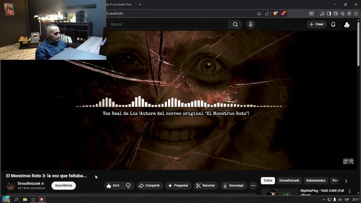Click the DrossRotzank channel avatar
Viewport: 361px width, 203px height.
click(11, 186)
